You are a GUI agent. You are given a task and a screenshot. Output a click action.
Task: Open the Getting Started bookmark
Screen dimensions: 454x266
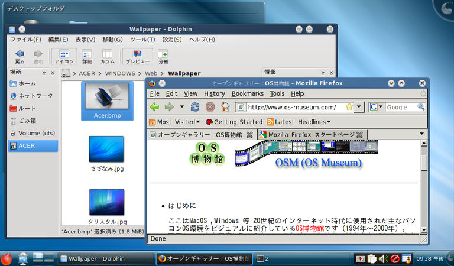[234, 122]
